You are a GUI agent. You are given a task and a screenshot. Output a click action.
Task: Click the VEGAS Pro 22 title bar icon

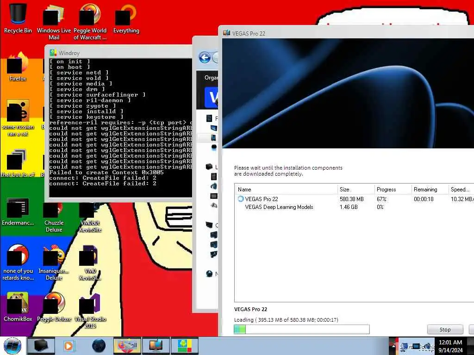click(x=226, y=33)
